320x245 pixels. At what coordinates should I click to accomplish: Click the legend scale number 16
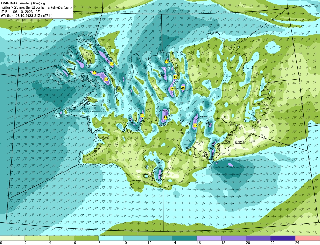(x=199, y=243)
